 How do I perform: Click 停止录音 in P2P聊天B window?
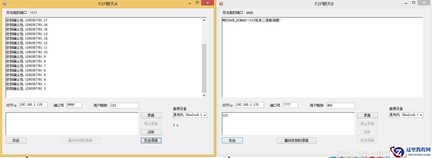tap(367, 124)
